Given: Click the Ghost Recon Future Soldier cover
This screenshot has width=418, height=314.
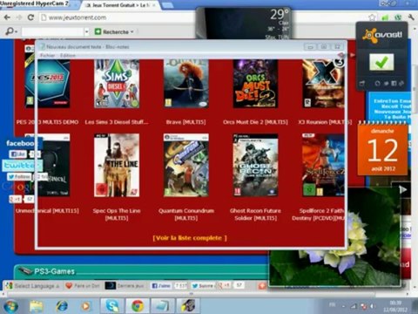Looking at the screenshot, I should click(255, 165).
